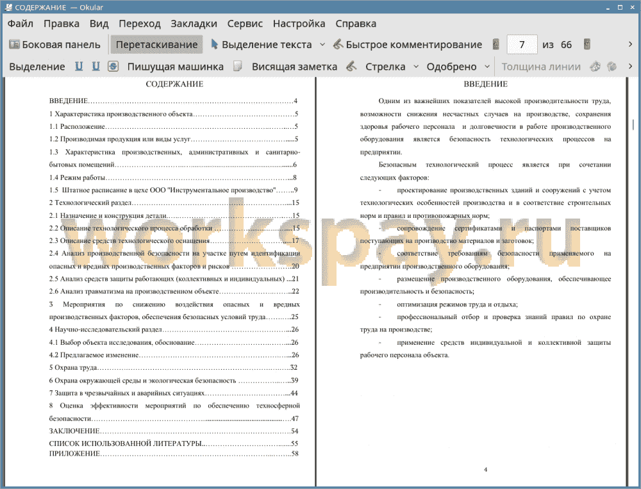This screenshot has height=489, width=641.
Task: Click contents entry '2 Технологический раздел'
Action: point(174,203)
